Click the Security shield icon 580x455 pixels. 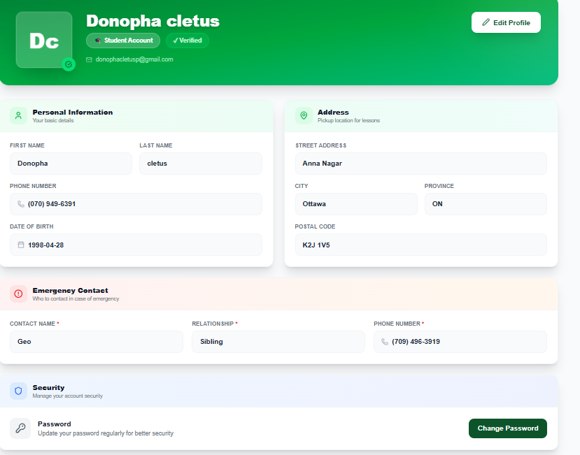coord(19,391)
